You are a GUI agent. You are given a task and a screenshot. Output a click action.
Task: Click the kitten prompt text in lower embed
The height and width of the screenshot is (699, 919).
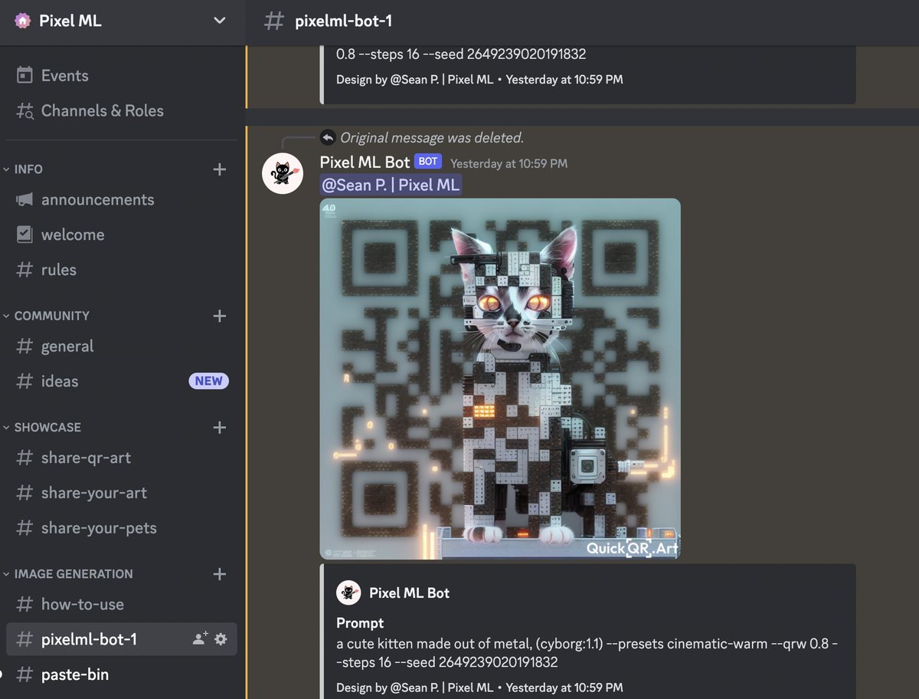click(x=587, y=652)
